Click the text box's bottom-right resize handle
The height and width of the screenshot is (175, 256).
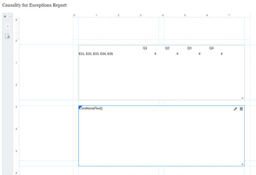pyautogui.click(x=242, y=164)
